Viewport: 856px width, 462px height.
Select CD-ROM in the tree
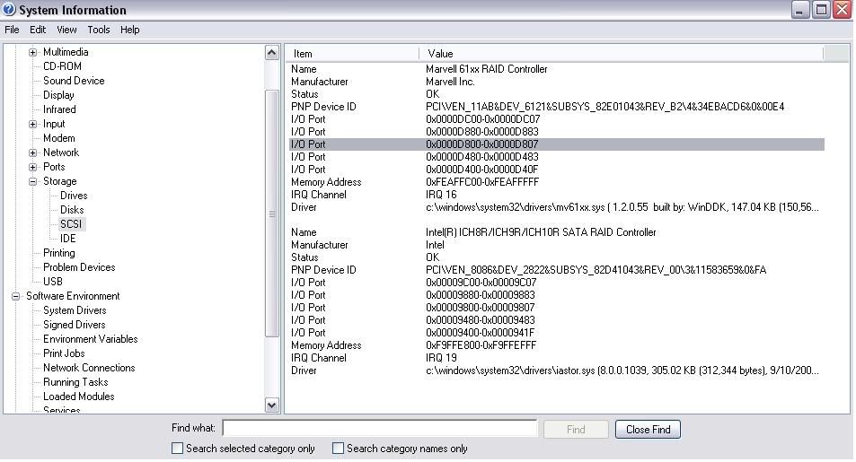(x=62, y=66)
